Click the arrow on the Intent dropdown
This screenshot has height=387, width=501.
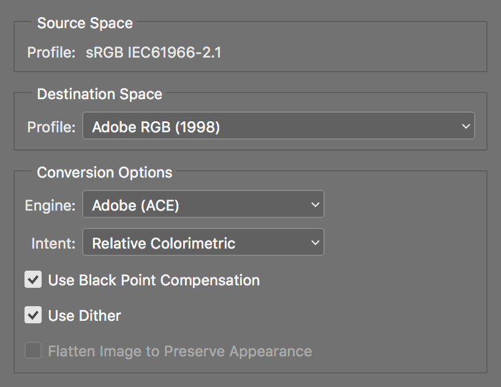click(314, 243)
